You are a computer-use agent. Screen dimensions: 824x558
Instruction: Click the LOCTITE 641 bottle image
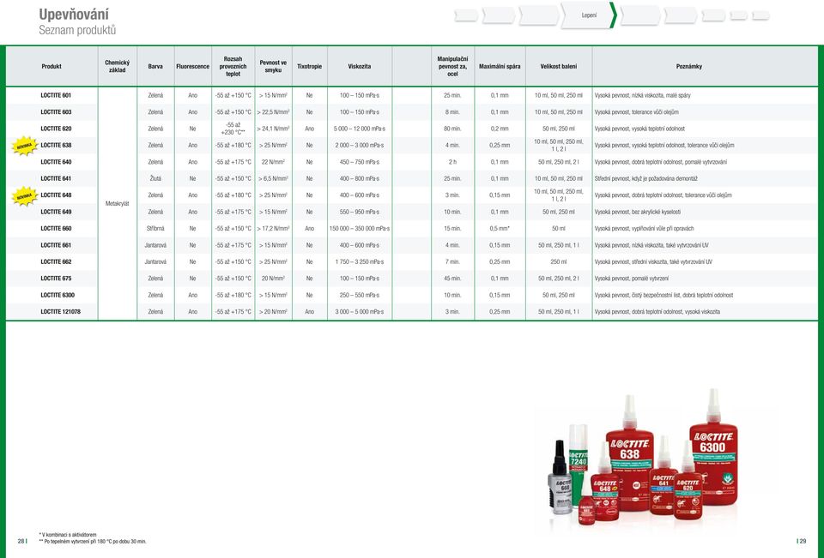click(x=663, y=477)
